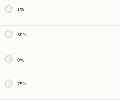Click the 50% answer text
This screenshot has width=120, height=100.
[22, 35]
